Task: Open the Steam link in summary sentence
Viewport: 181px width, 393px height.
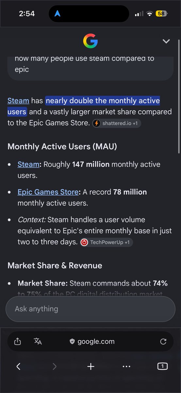Action: pos(18,101)
